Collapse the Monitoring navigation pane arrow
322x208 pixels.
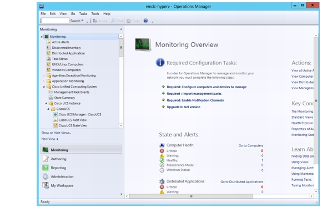(121, 29)
